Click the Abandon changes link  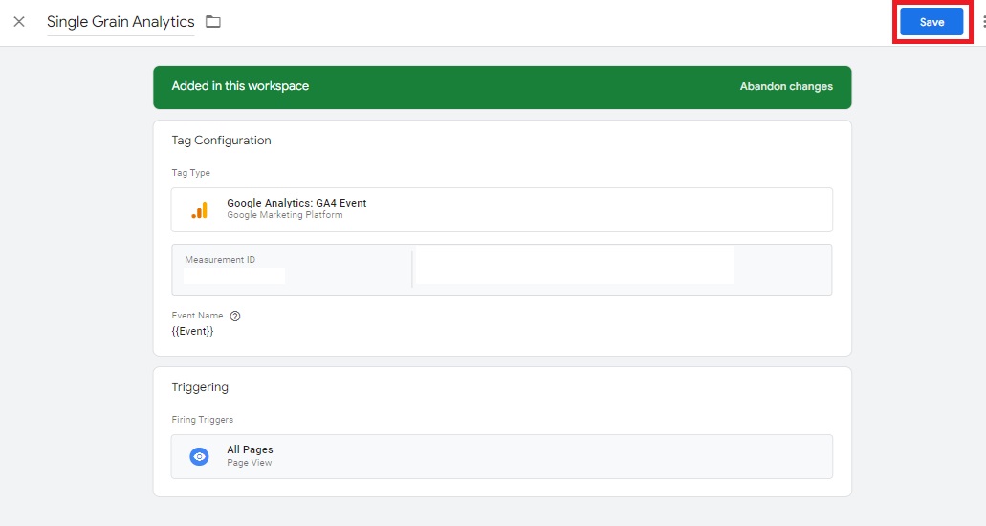(786, 86)
